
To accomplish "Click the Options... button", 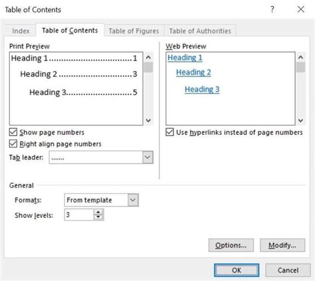I will coord(231,245).
